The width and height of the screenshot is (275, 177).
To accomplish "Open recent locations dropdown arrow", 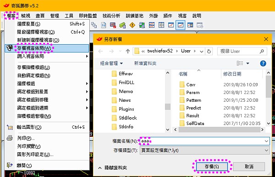I will tap(120, 51).
